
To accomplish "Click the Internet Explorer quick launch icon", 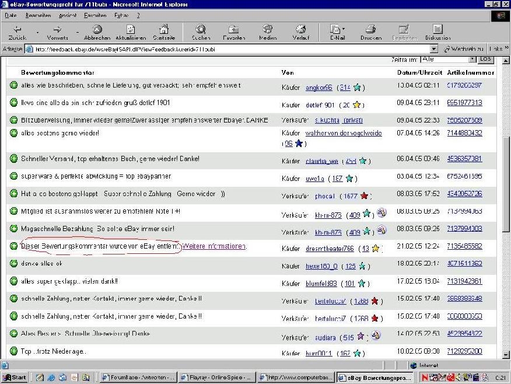I will pyautogui.click(x=51, y=378).
